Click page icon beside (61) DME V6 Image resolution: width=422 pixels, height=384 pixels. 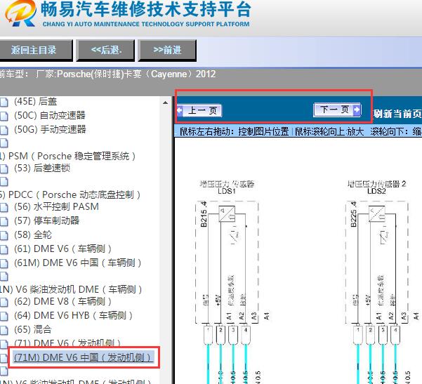(x=4, y=249)
